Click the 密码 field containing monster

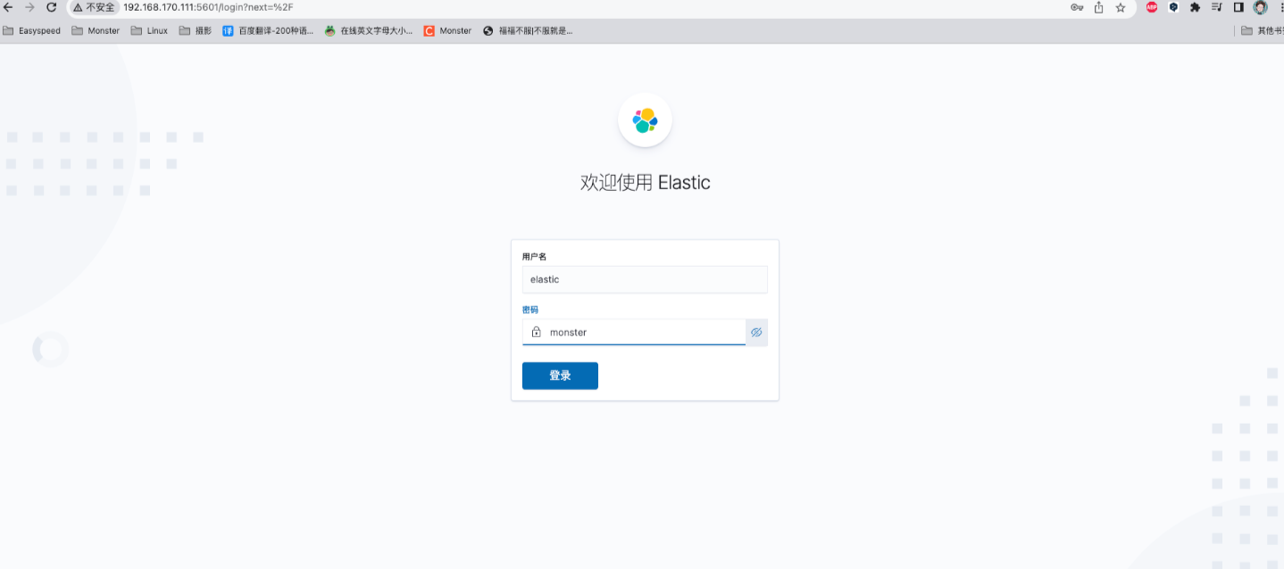634,332
